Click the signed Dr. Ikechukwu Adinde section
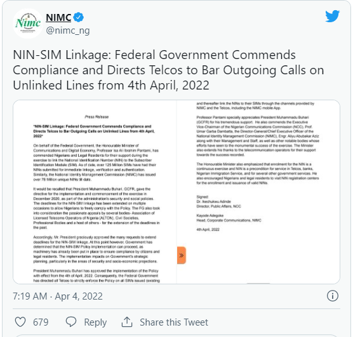 point(218,201)
